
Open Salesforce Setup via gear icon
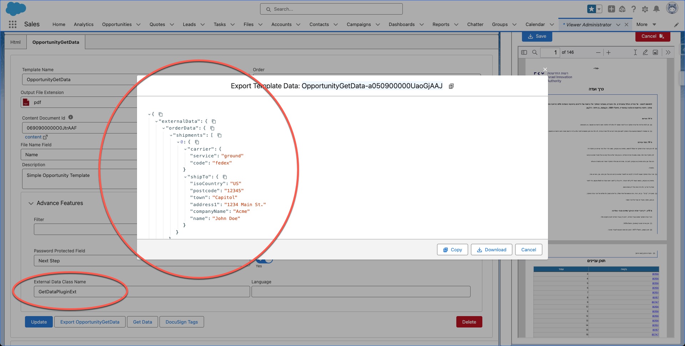coord(645,9)
